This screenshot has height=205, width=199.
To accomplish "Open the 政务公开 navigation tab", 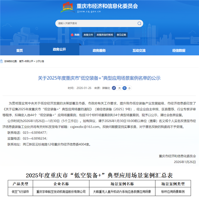I will [x=59, y=49].
